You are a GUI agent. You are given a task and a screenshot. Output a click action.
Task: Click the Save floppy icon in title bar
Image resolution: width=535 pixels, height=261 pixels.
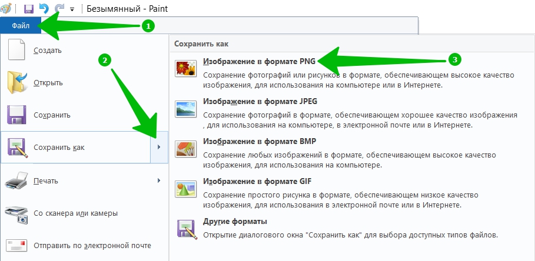click(29, 8)
